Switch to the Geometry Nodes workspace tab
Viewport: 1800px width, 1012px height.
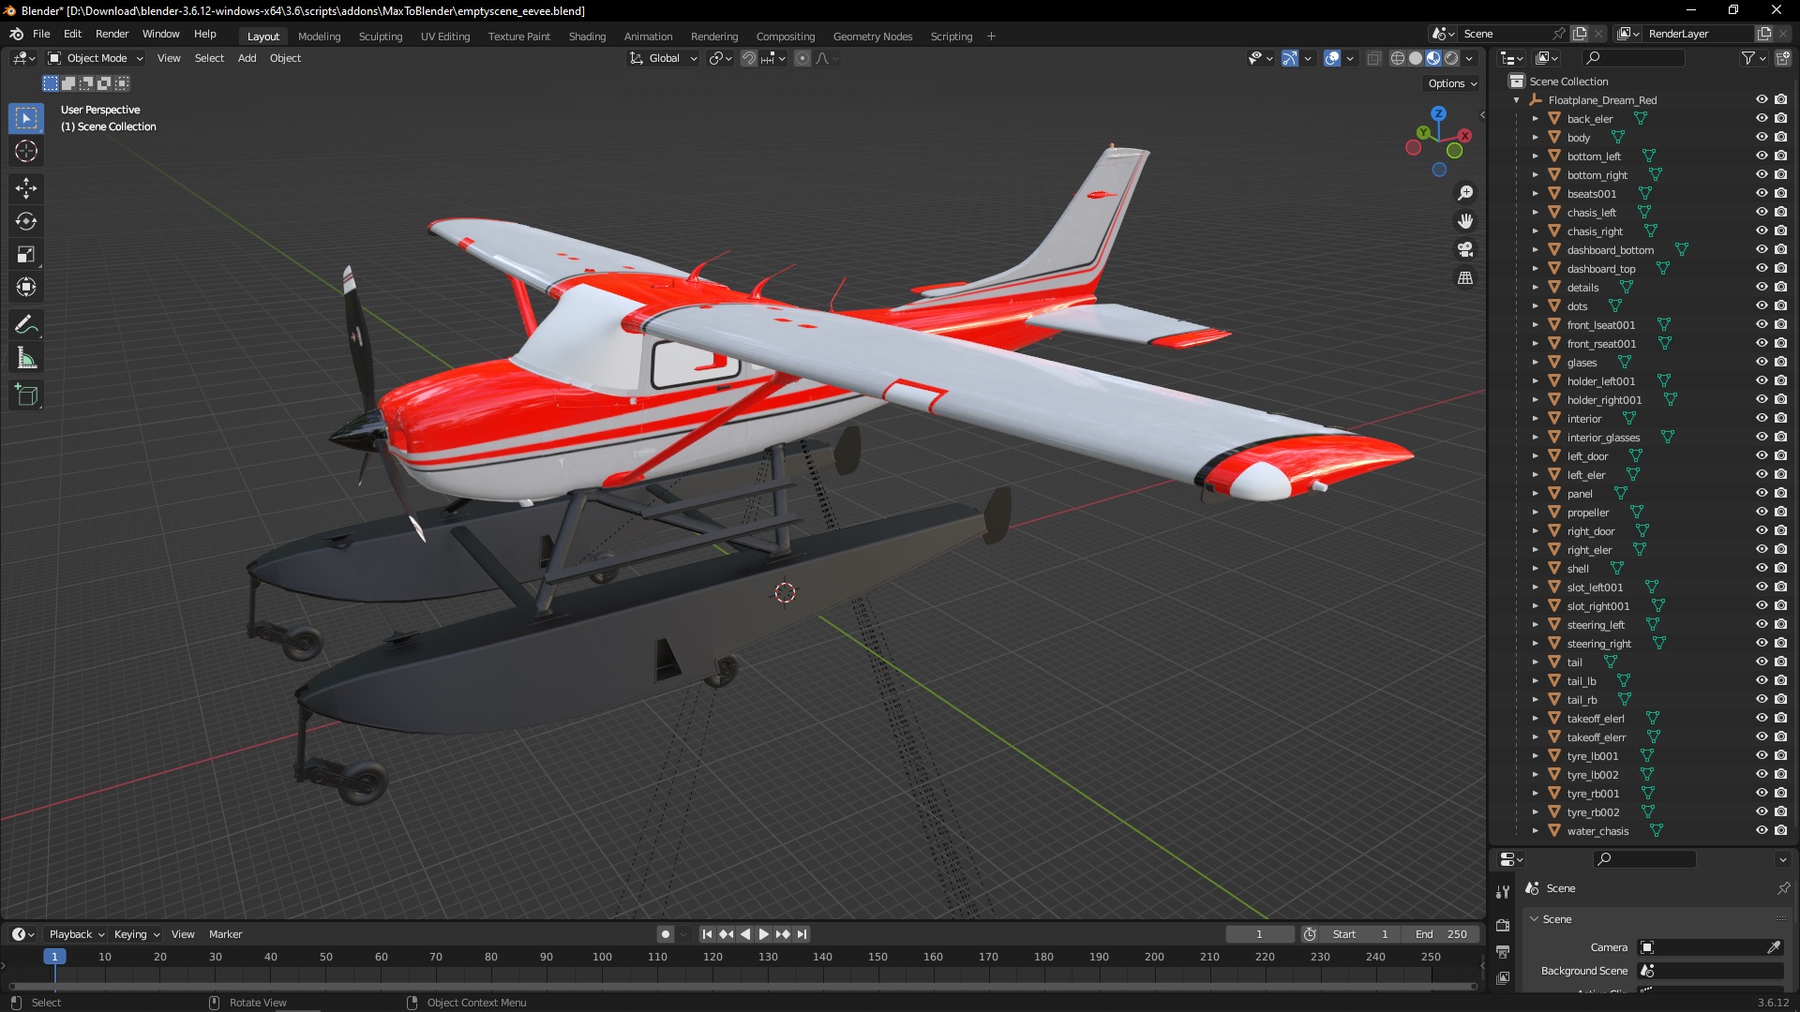coord(872,37)
